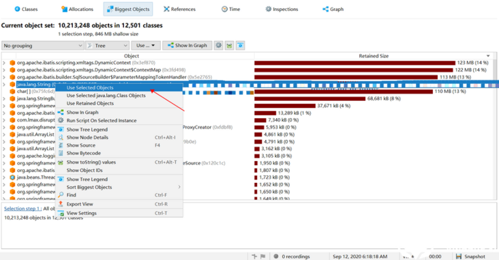The width and height of the screenshot is (499, 260).
Task: Open the Tree view mode dropdown
Action: point(108,46)
